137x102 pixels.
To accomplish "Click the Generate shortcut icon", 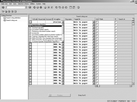I will (x=74, y=7).
